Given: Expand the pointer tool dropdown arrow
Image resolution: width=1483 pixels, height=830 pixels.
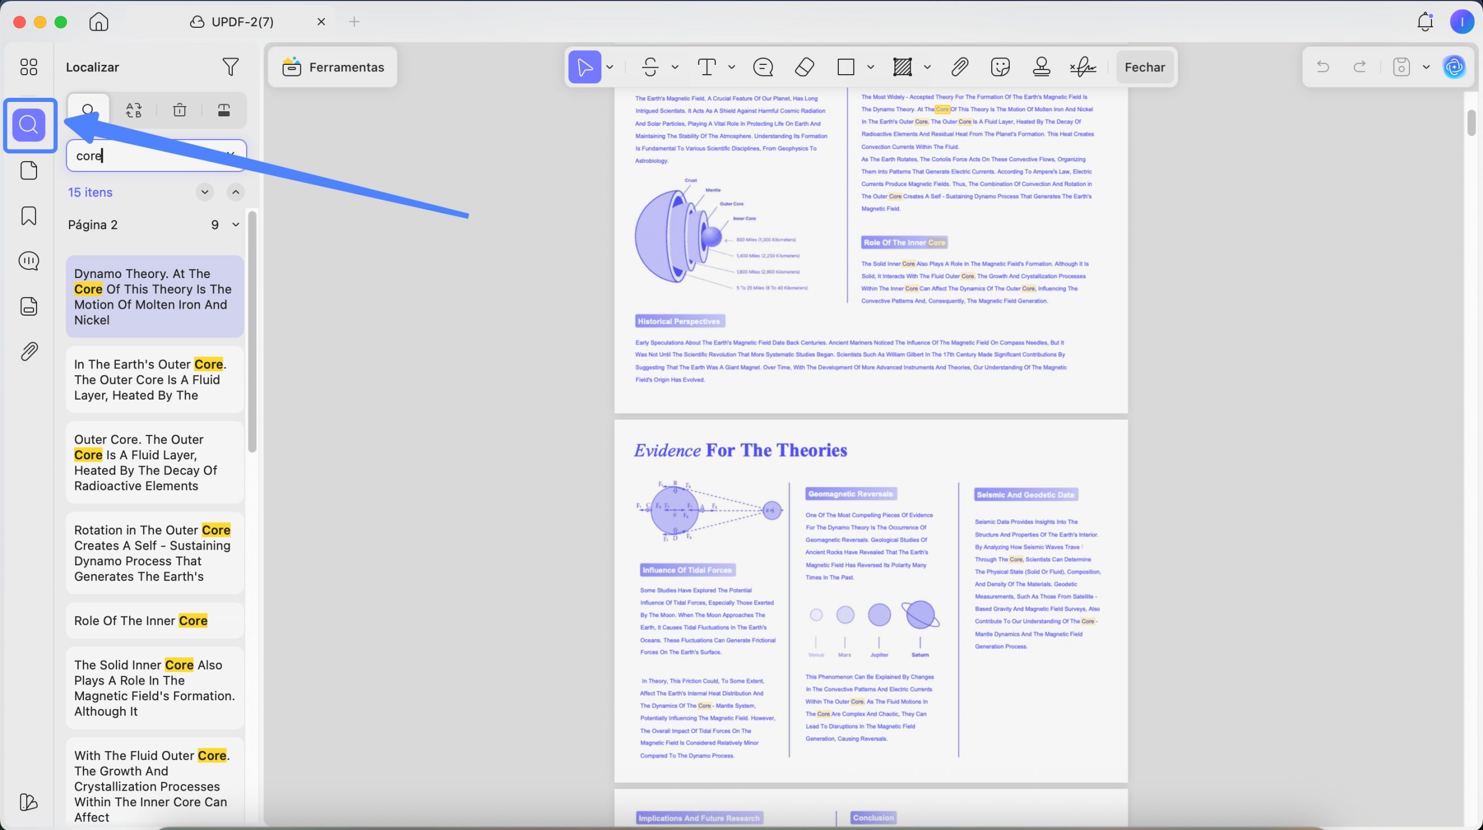Looking at the screenshot, I should [x=610, y=67].
